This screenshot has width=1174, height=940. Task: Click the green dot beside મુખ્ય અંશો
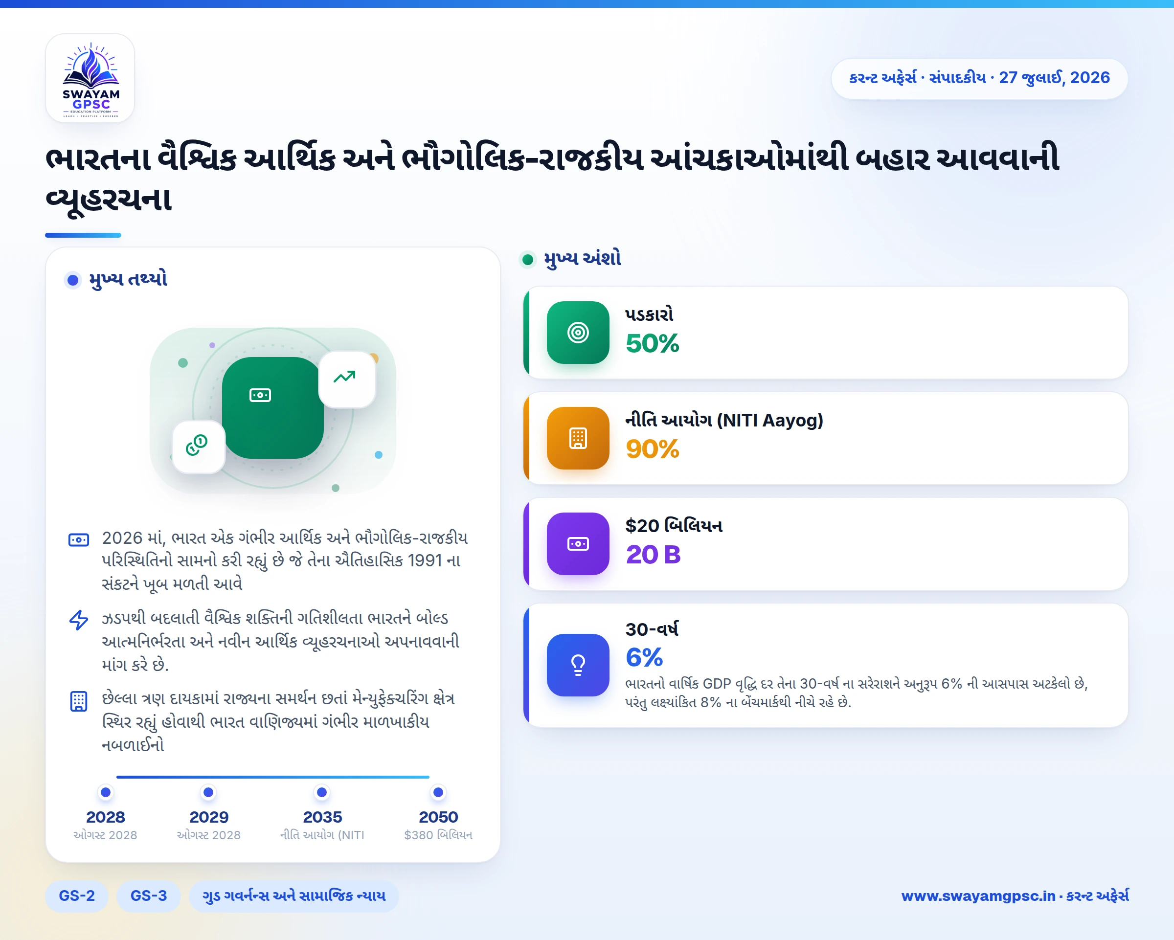(528, 260)
